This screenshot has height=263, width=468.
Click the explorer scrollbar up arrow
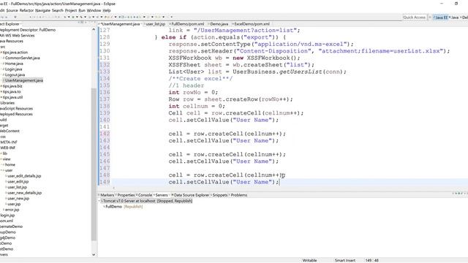coord(94,29)
